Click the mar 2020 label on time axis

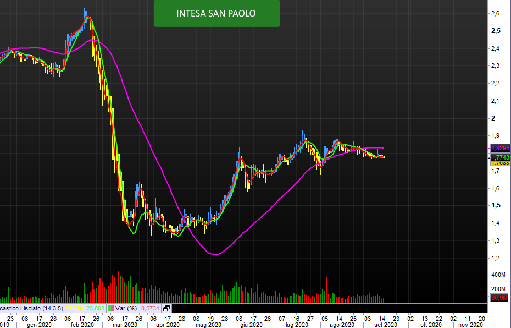click(125, 325)
